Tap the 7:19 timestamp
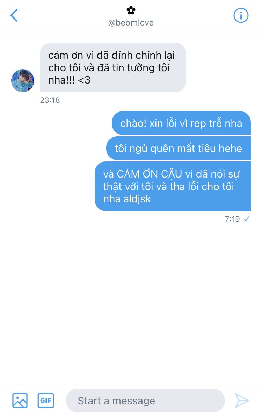 pyautogui.click(x=232, y=219)
